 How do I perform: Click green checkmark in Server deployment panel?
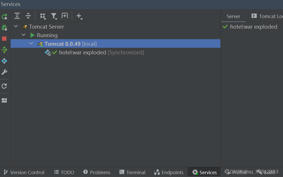pyautogui.click(x=225, y=27)
